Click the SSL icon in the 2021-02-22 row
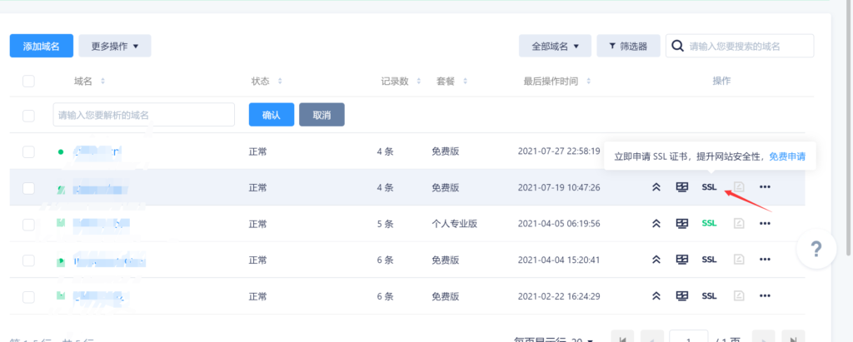This screenshot has width=853, height=342. pyautogui.click(x=709, y=295)
